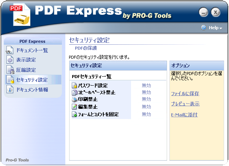The image size is (229, 166).
Task: Click the PDF Express printer logo icon
Action: pos(21,15)
